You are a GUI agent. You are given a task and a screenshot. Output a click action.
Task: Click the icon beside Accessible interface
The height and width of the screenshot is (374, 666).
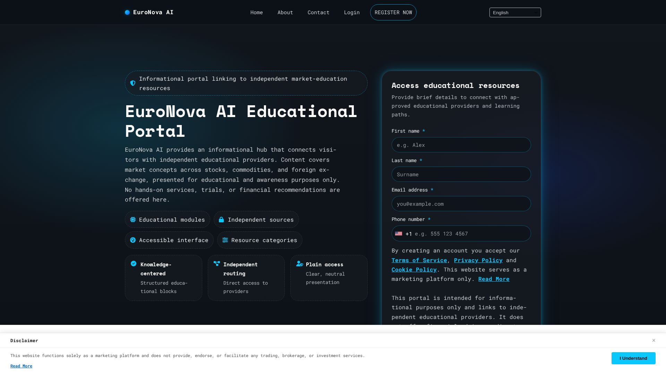tap(133, 240)
